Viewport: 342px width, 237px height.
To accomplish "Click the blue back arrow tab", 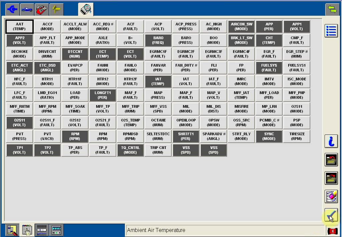I will click(12, 9).
